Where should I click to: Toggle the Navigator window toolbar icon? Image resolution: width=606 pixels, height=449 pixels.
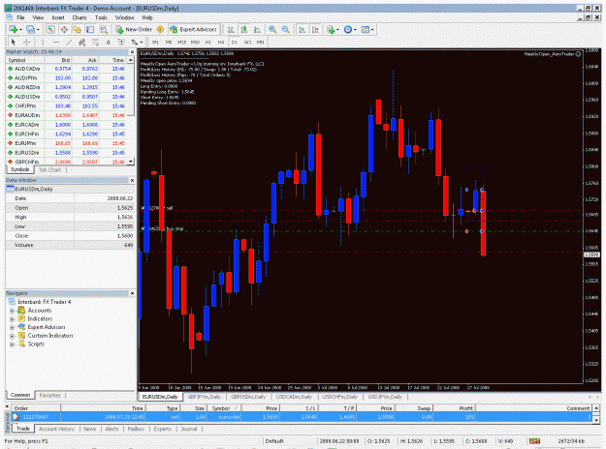tap(77, 29)
